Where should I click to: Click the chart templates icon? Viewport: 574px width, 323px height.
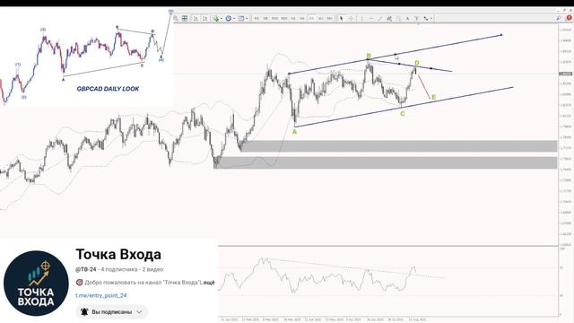[x=241, y=18]
